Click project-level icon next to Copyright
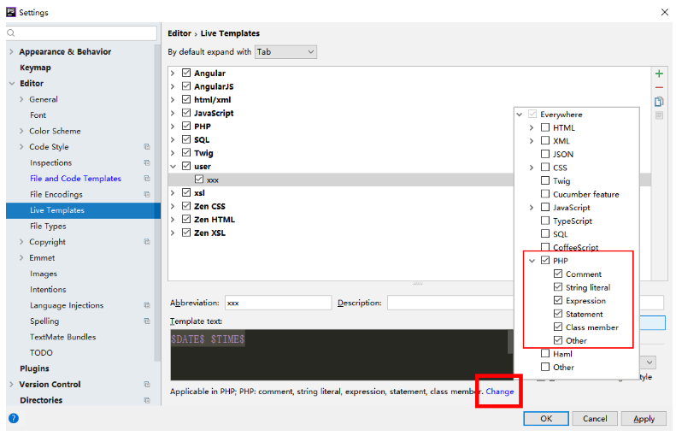The image size is (676, 436). coord(147,242)
